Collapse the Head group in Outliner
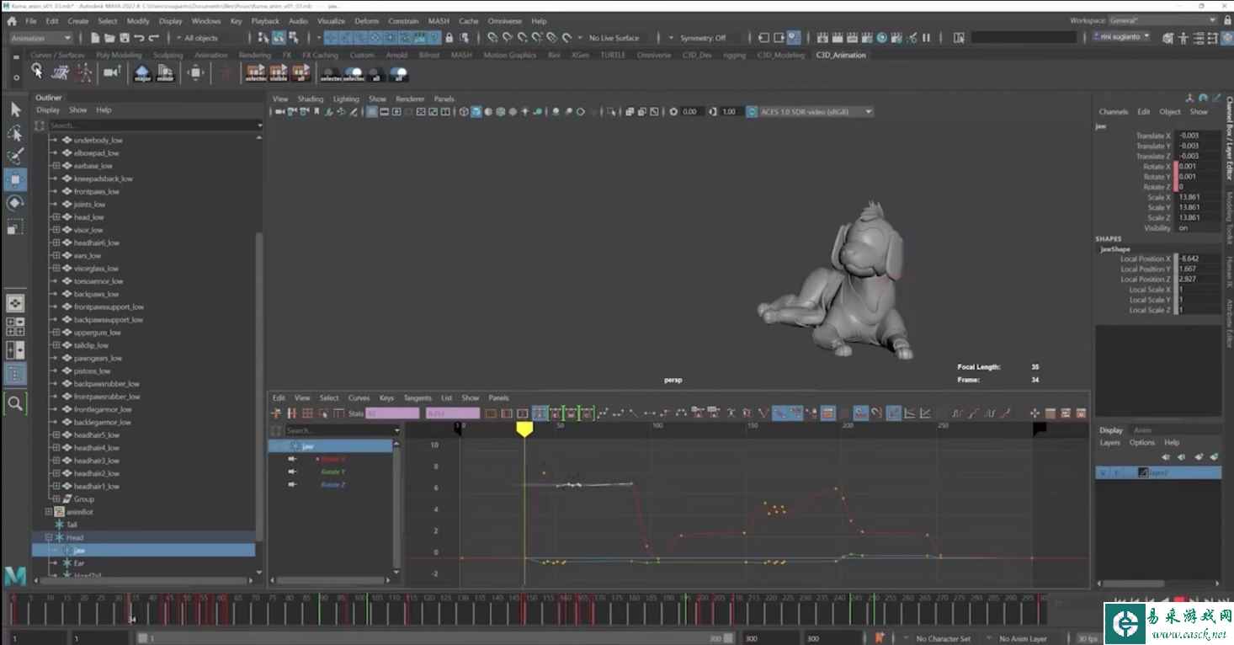Viewport: 1234px width, 645px height. tap(48, 537)
